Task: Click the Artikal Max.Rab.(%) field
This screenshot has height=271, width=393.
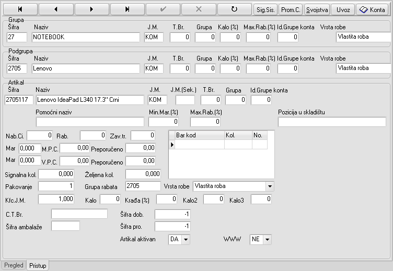Action: [x=205, y=122]
